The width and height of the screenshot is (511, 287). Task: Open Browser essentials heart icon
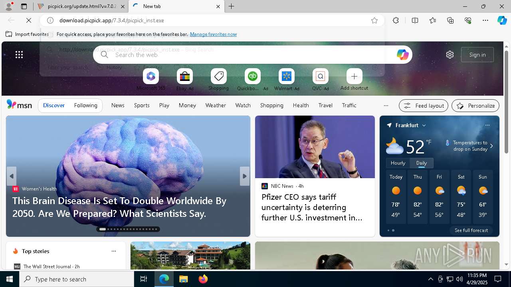(x=468, y=20)
